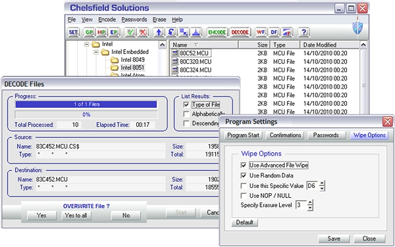Click Close button in Program Settings
The width and height of the screenshot is (395, 247).
click(369, 238)
